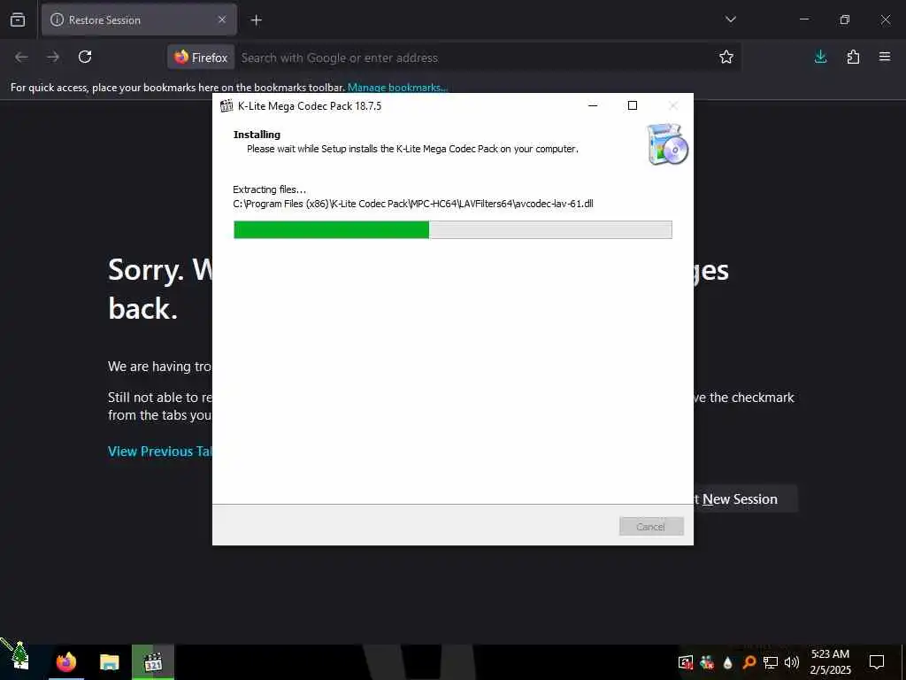Click the orange magnifier tray icon
Image resolution: width=906 pixels, height=680 pixels.
click(749, 662)
